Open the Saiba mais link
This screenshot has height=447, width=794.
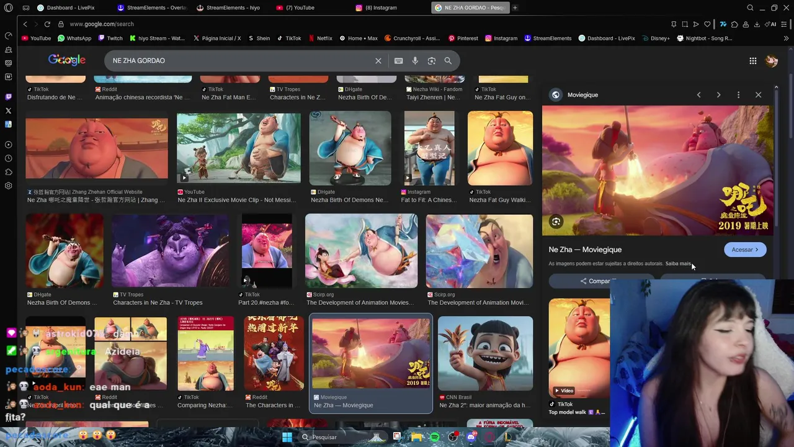click(678, 264)
